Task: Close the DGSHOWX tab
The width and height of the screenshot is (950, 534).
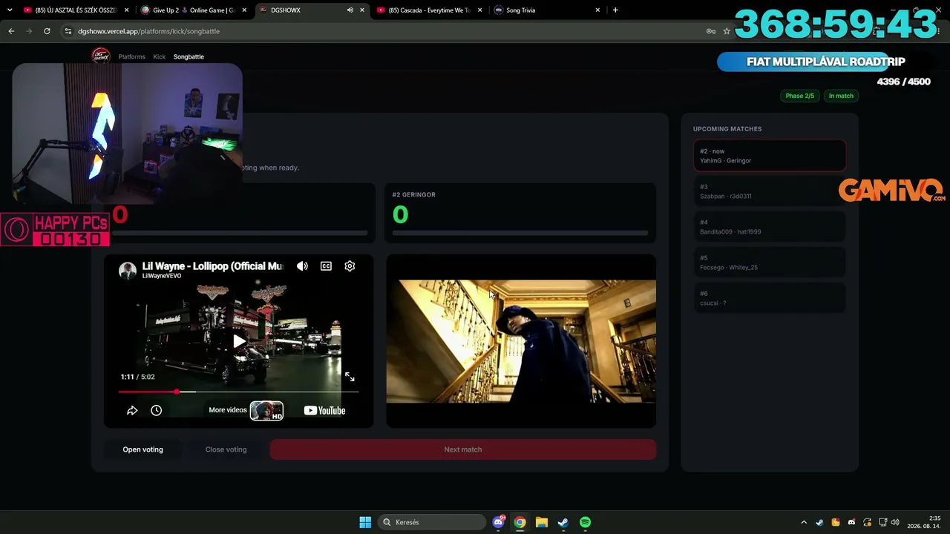Action: point(363,10)
